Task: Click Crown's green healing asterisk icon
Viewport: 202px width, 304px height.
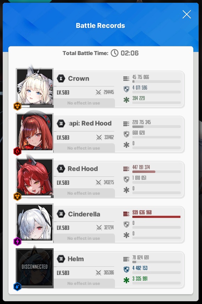Action: pyautogui.click(x=126, y=100)
